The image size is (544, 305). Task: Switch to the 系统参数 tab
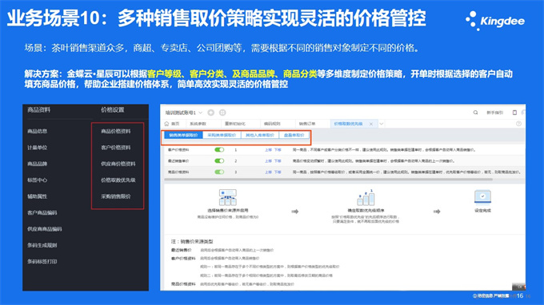(x=198, y=124)
